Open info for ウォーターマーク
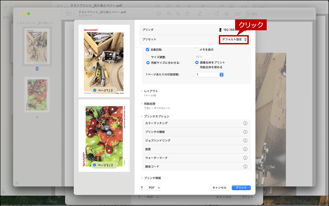Viewport: 329px width, 206px height. click(x=245, y=158)
